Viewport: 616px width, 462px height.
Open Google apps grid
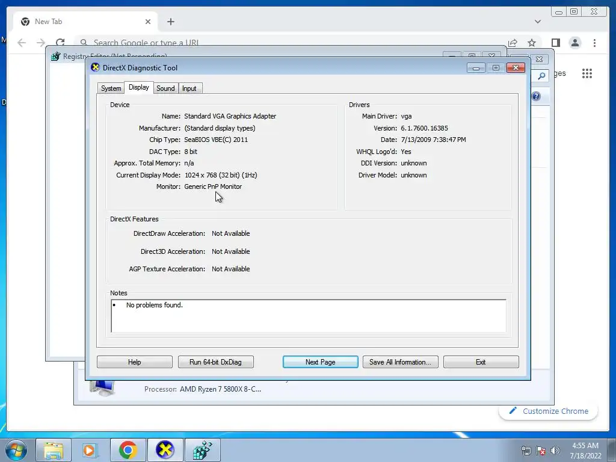tap(587, 73)
